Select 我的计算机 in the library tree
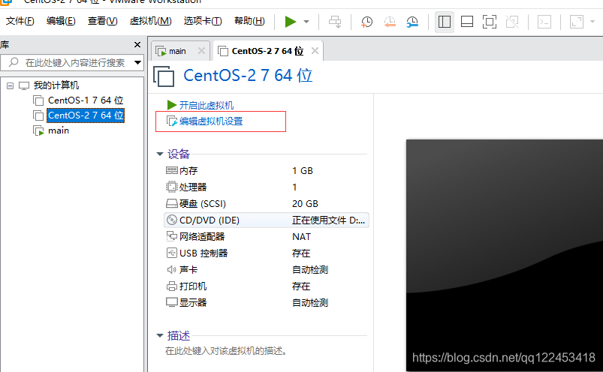Image resolution: width=603 pixels, height=372 pixels. pyautogui.click(x=56, y=85)
